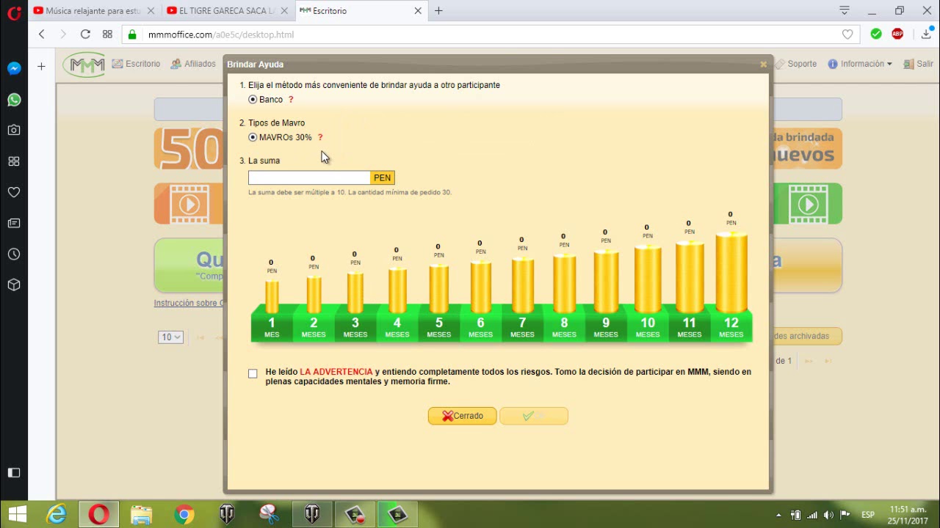Image resolution: width=940 pixels, height=528 pixels.
Task: Open the Windows Start menu
Action: coord(17,515)
